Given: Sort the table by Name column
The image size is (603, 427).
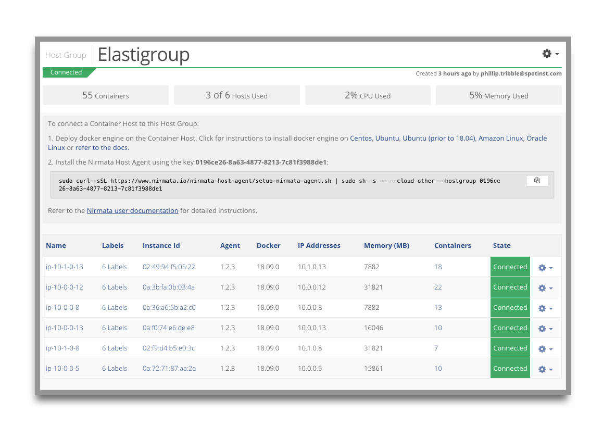Looking at the screenshot, I should click(56, 245).
